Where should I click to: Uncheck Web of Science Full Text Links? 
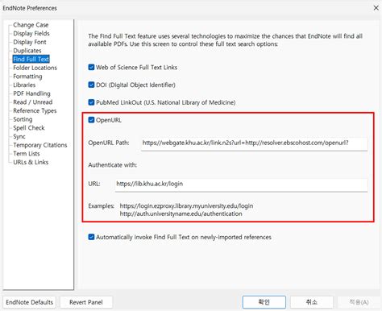coord(91,67)
